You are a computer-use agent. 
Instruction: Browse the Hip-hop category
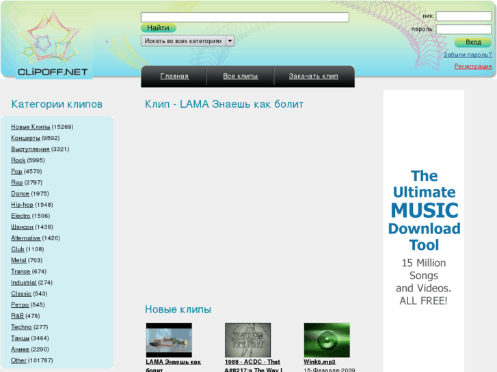point(22,205)
